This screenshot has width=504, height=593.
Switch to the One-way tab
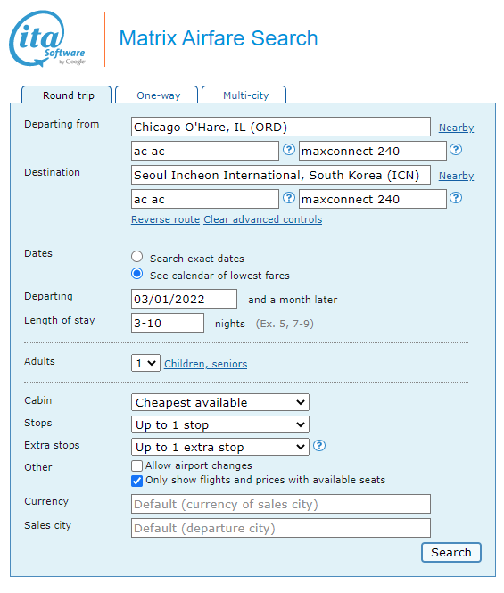[x=157, y=95]
